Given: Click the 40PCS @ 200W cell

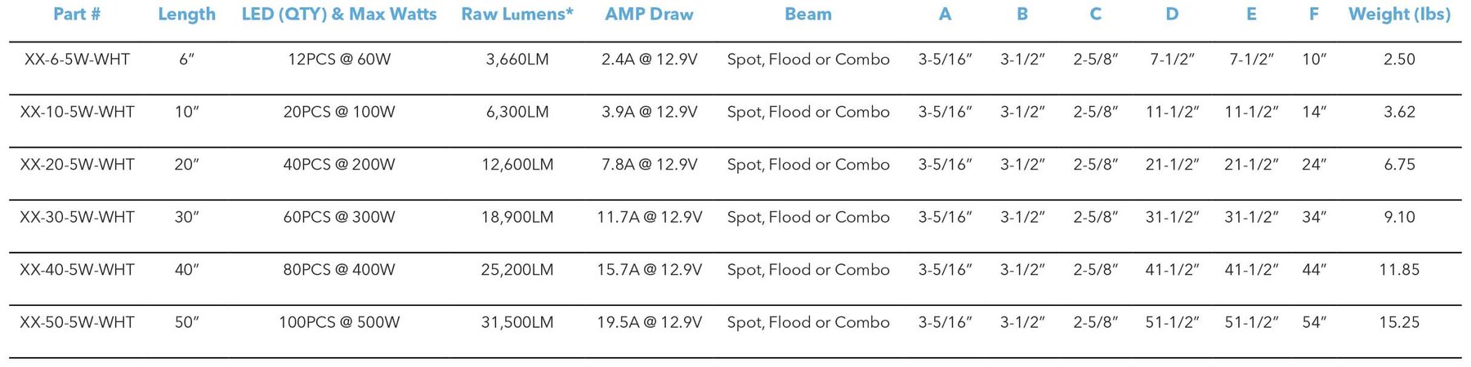Looking at the screenshot, I should click(x=339, y=165).
